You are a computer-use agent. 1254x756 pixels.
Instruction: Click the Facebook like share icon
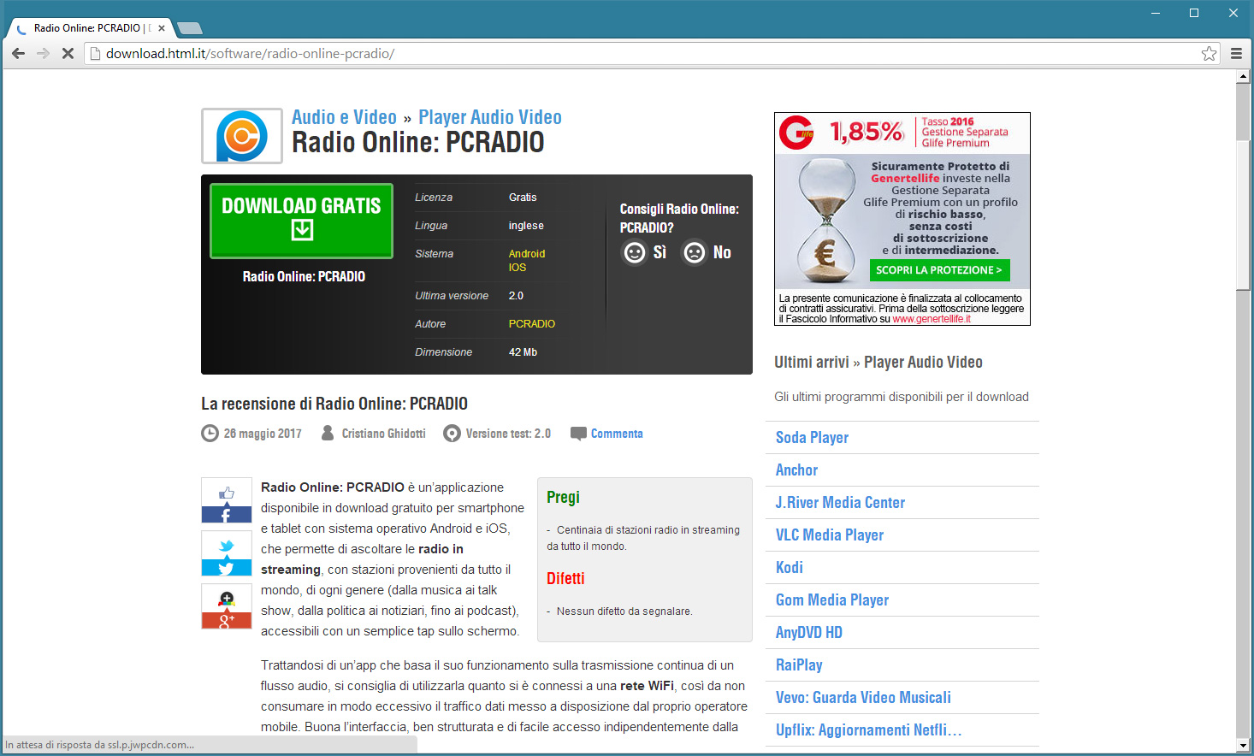[227, 500]
